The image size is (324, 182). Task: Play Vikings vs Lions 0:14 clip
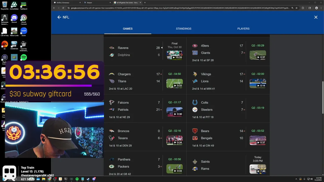coord(258,83)
